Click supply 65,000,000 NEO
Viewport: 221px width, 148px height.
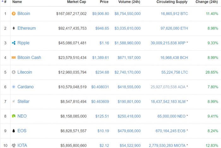click(171, 116)
